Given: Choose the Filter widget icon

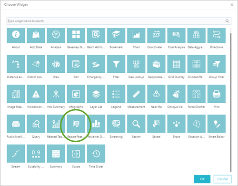Looking at the screenshot, I should 116,64.
